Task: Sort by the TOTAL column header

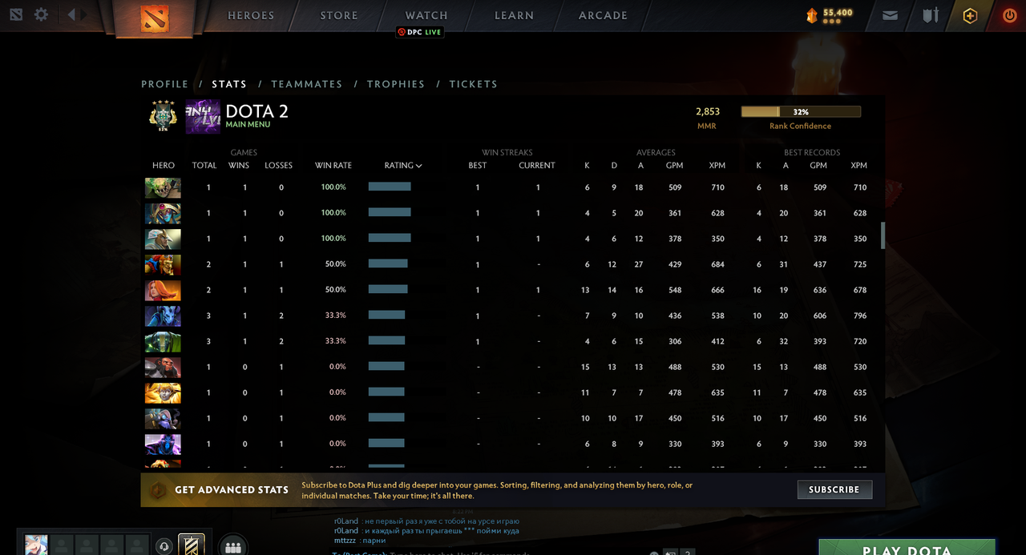Action: (204, 166)
